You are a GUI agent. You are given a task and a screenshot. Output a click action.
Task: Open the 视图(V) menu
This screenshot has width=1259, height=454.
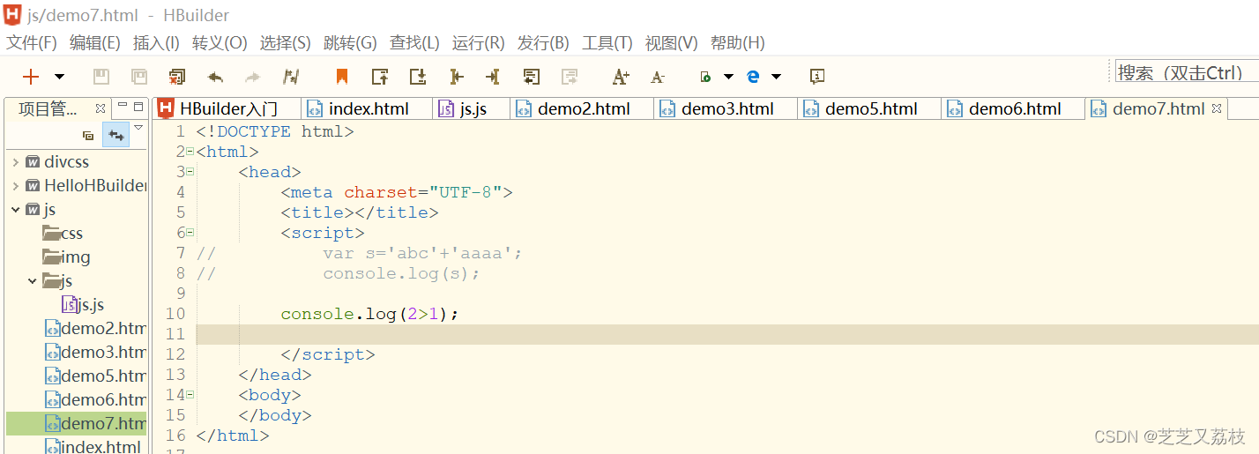[671, 42]
